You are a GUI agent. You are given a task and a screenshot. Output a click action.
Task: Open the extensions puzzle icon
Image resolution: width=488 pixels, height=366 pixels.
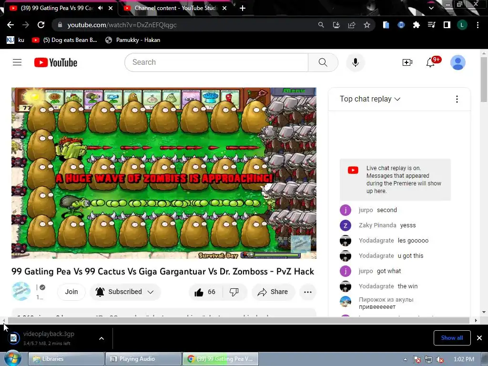pyautogui.click(x=416, y=25)
